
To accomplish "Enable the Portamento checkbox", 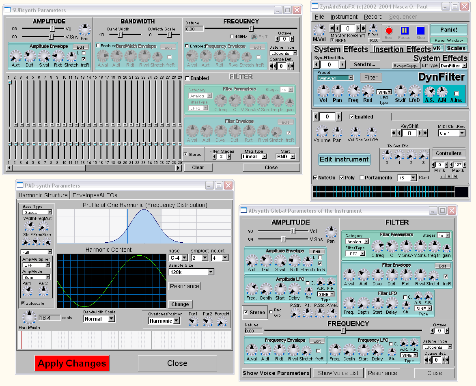I will 362,178.
